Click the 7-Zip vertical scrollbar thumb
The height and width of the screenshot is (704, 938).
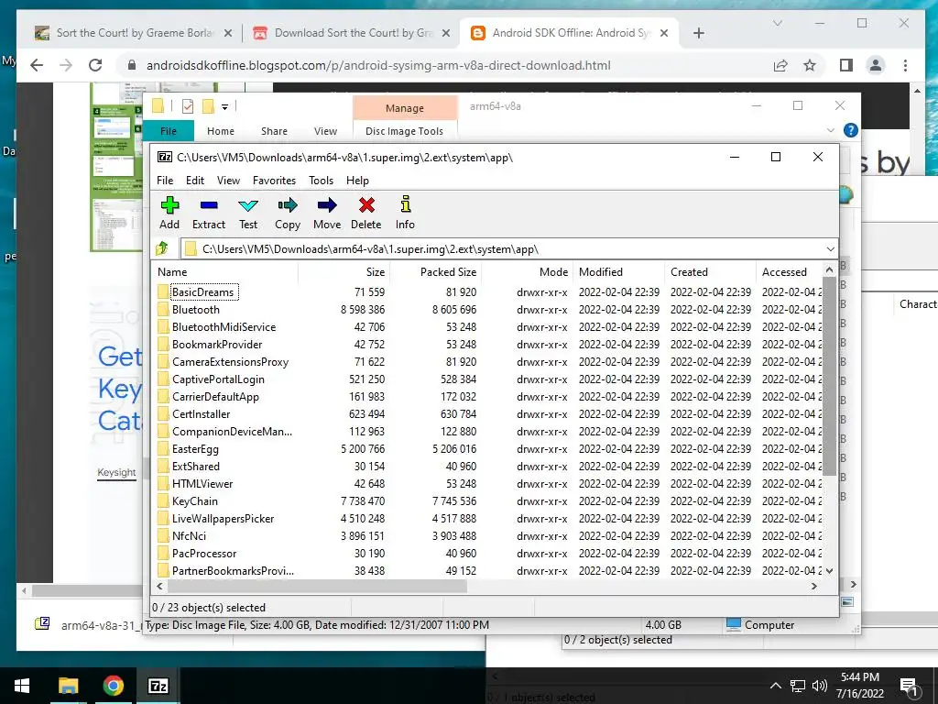click(x=829, y=377)
